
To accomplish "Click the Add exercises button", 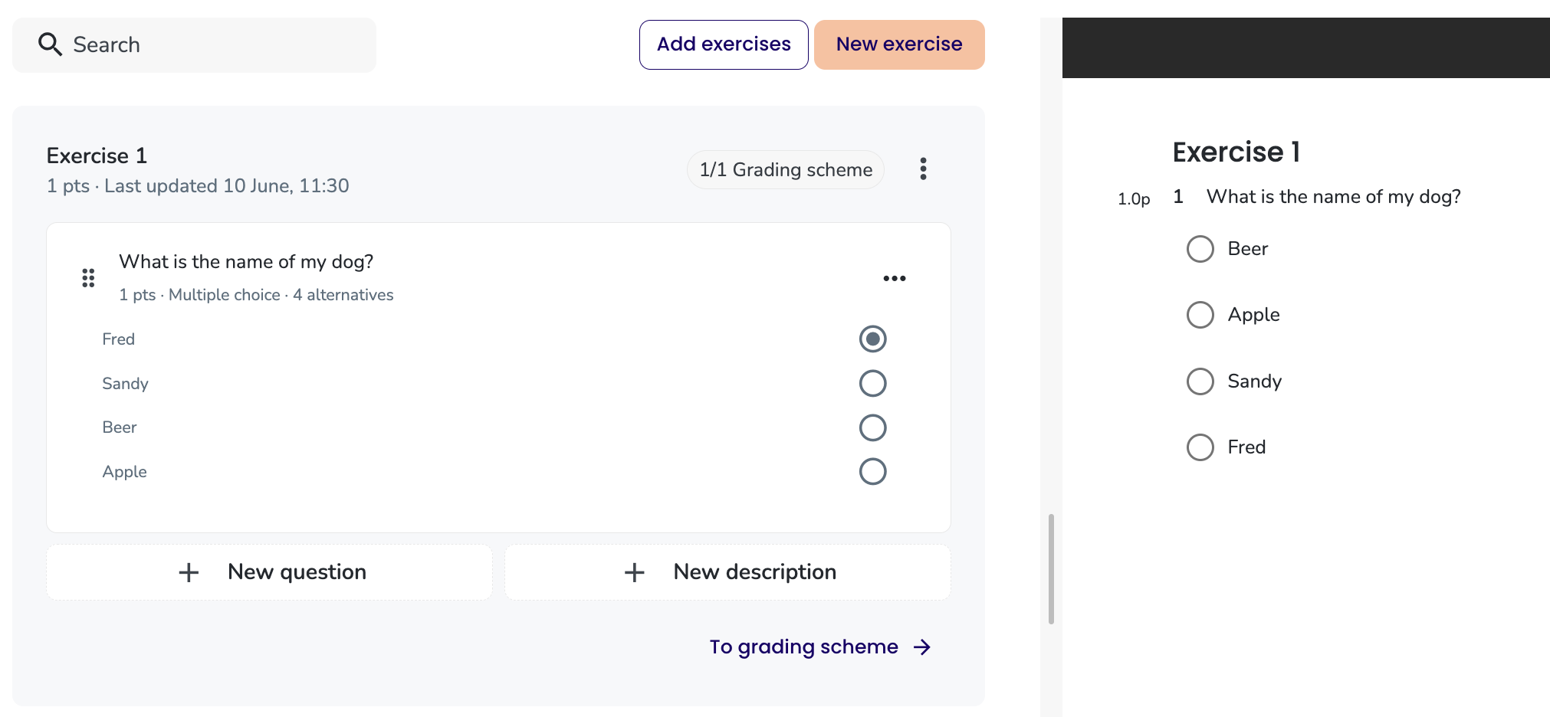I will click(724, 44).
